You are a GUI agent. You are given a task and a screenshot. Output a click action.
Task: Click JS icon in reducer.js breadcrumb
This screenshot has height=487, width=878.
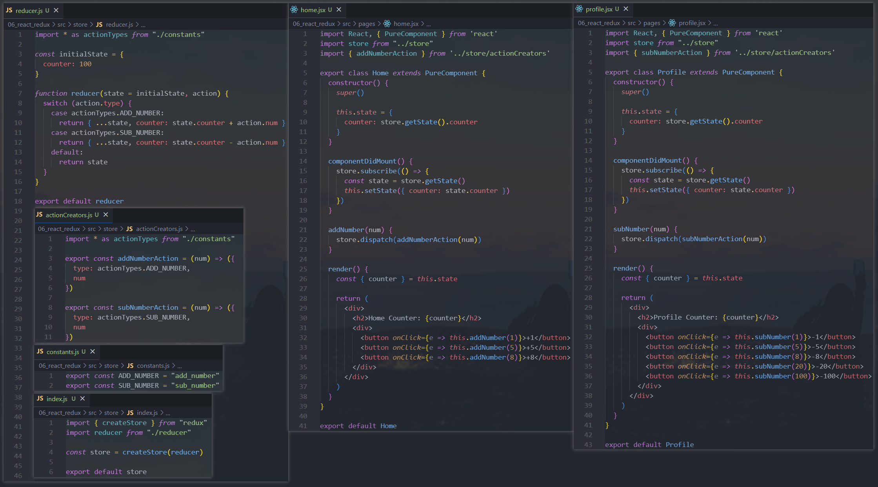(x=99, y=24)
